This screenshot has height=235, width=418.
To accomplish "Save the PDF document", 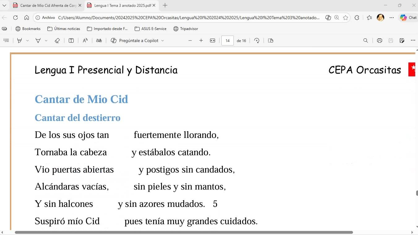I will 391,41.
